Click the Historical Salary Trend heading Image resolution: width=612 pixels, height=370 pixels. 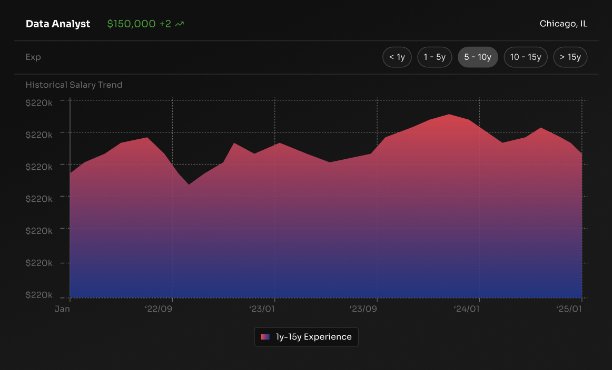tap(74, 85)
